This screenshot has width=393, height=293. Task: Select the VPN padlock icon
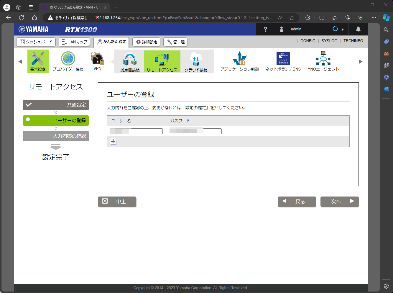point(97,61)
